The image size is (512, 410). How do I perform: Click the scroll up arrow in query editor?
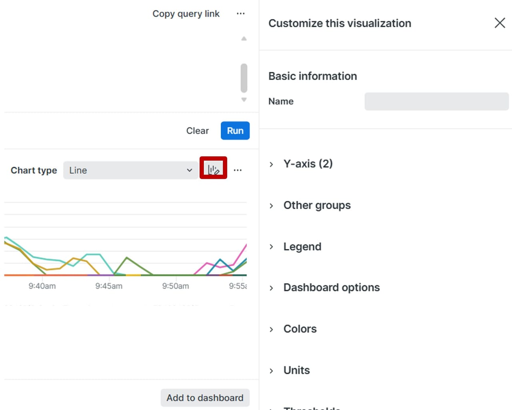[244, 39]
